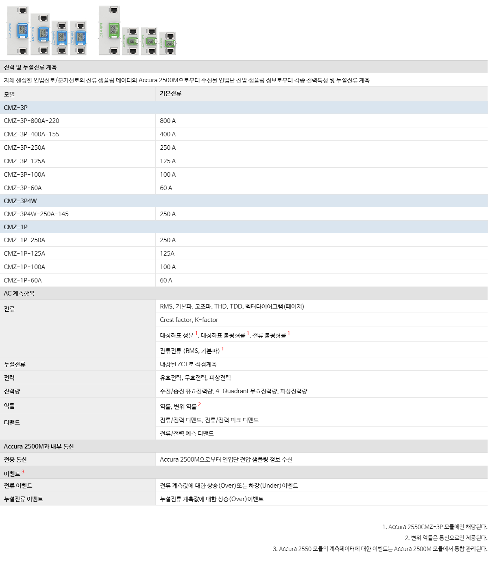Viewport: 488px width, 582px height.
Task: Click footnote 2 '변위 역률은 통신으로만 제공된다'
Action: [446, 538]
